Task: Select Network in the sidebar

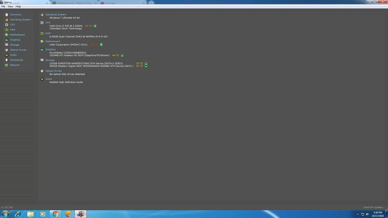Action: [x=15, y=65]
